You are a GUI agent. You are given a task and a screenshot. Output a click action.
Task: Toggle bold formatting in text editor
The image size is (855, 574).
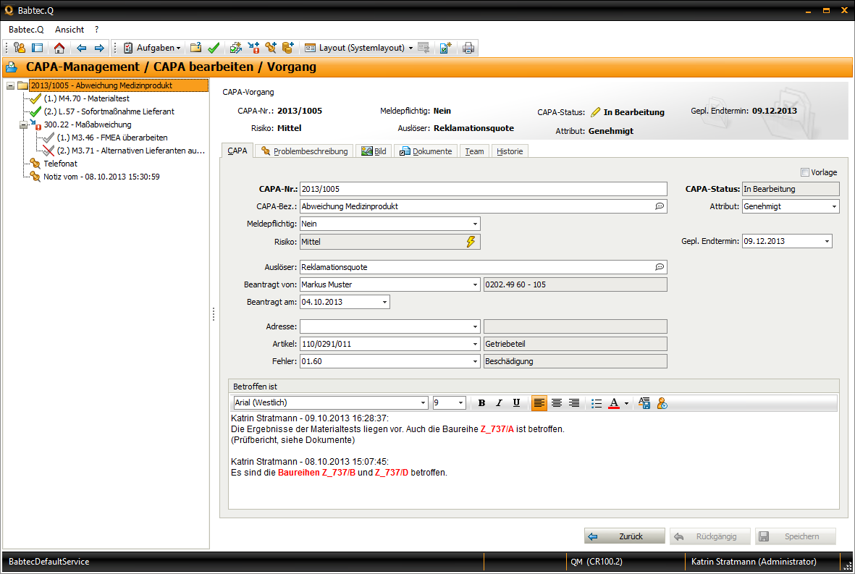click(x=481, y=403)
